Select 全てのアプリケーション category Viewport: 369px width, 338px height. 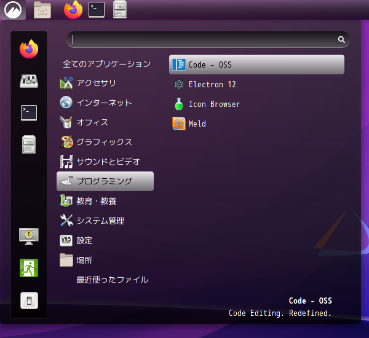tap(106, 64)
